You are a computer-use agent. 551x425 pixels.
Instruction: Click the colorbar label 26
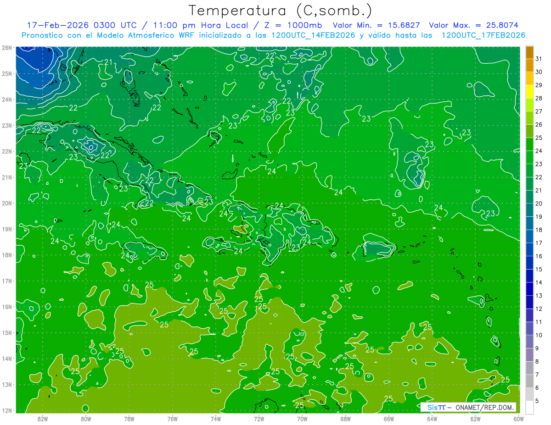click(539, 124)
